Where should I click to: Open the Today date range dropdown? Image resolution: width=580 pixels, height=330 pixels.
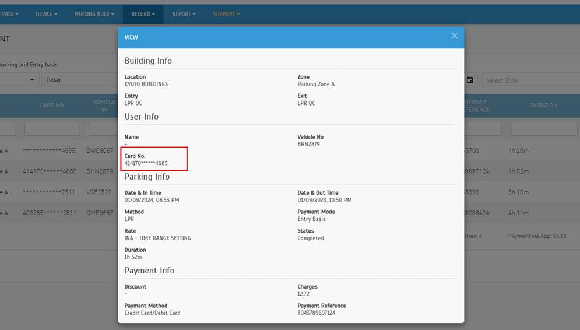pos(79,80)
